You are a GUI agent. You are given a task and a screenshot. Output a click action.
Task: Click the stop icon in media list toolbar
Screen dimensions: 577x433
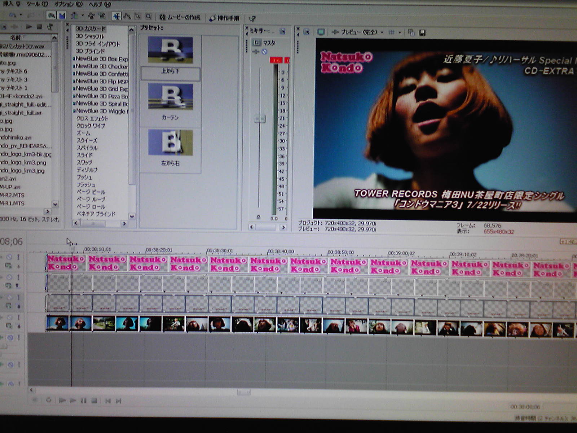(x=39, y=27)
